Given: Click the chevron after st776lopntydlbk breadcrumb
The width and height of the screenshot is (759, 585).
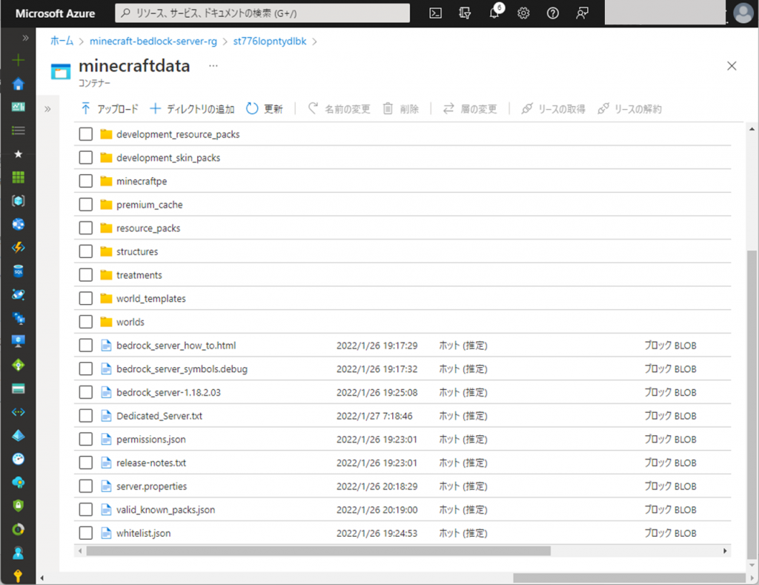Looking at the screenshot, I should (x=314, y=42).
